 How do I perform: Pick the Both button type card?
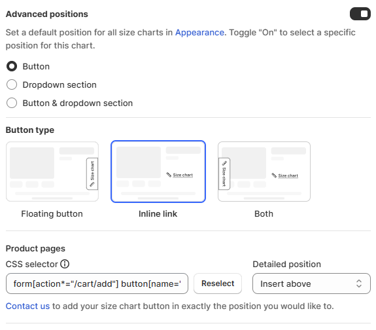[264, 172]
